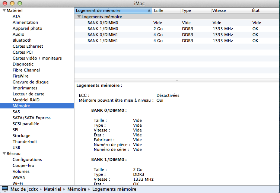This screenshot has width=280, height=193.
Task: Click Matériel in the bottom path bar
Action: pyautogui.click(x=52, y=189)
